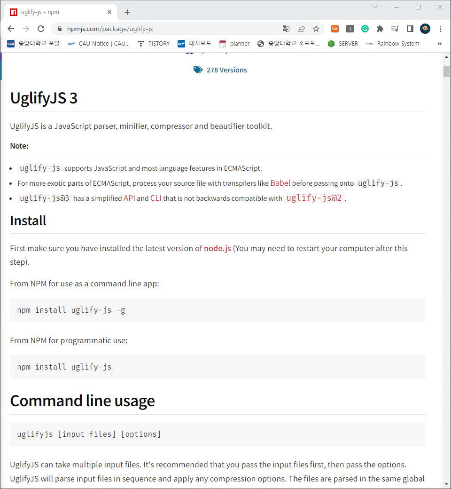Click the forward navigation arrow
Screen dimensions: 451x489
26,29
